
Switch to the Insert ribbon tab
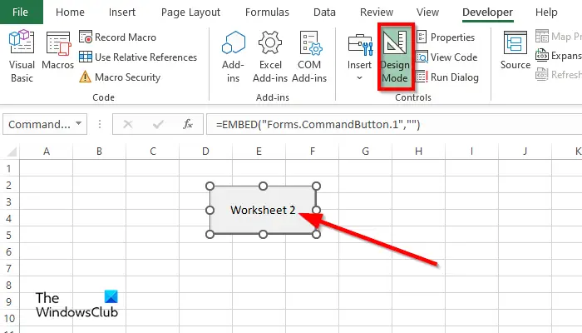point(121,12)
